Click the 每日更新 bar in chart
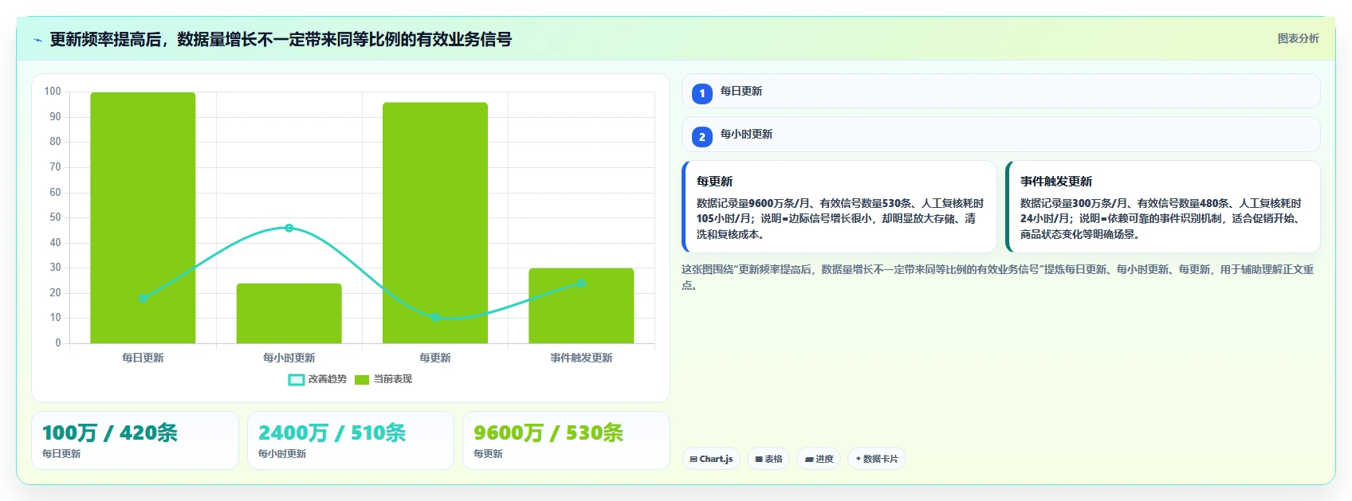 coord(143,217)
